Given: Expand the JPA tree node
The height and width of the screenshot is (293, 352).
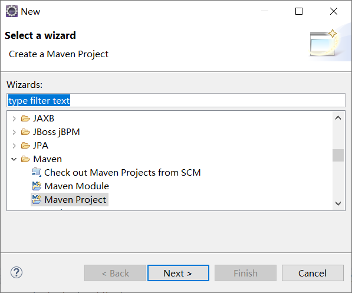Looking at the screenshot, I should point(14,146).
